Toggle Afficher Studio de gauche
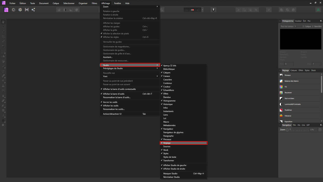This screenshot has height=182, width=323. coord(183,165)
